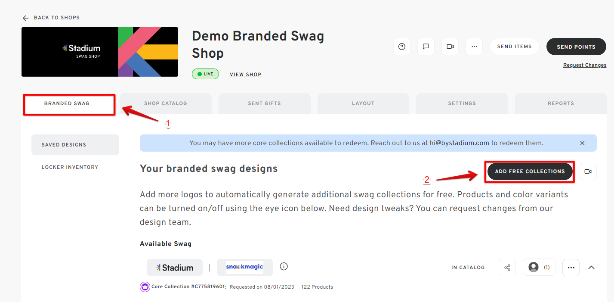Open the chat bubble icon
The height and width of the screenshot is (302, 614).
(426, 47)
